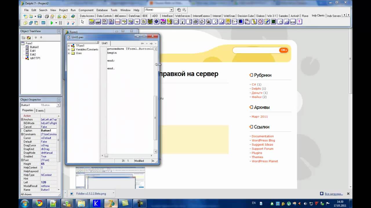Image resolution: width=371 pixels, height=208 pixels.
Task: Open the Tools menu
Action: coord(114,10)
